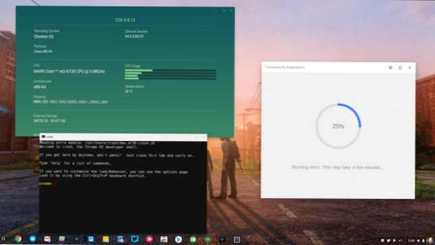Launch Trello from the shelf
Screen dimensions: 435x245
click(91, 239)
